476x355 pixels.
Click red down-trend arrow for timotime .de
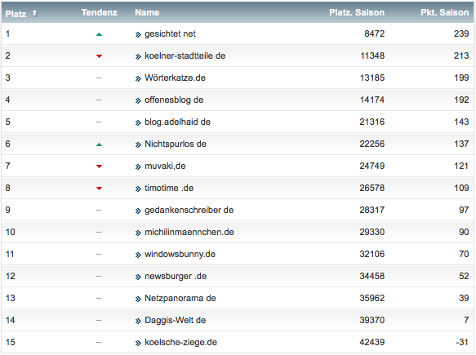(x=99, y=189)
